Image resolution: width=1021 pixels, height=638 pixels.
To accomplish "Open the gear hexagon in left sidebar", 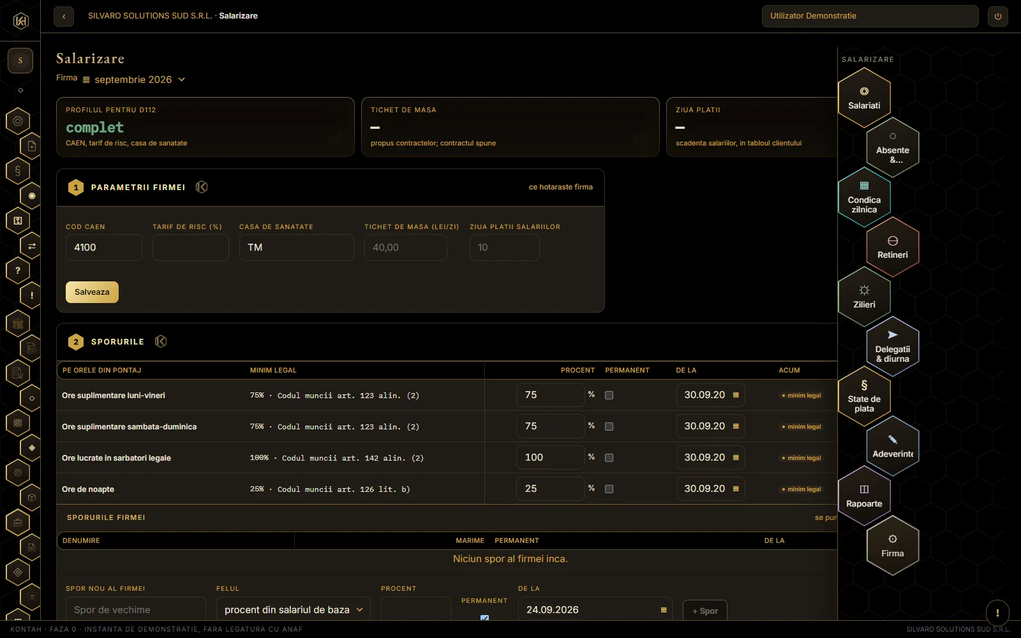I will pos(18,473).
